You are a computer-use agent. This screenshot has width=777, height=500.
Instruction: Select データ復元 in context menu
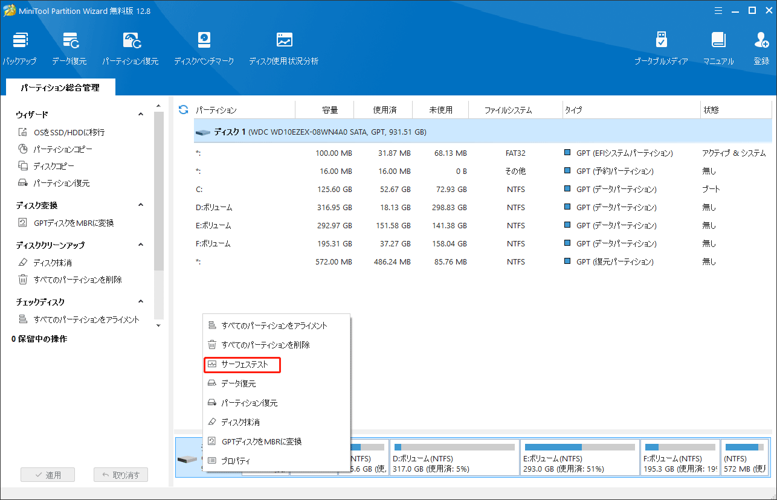pyautogui.click(x=276, y=383)
